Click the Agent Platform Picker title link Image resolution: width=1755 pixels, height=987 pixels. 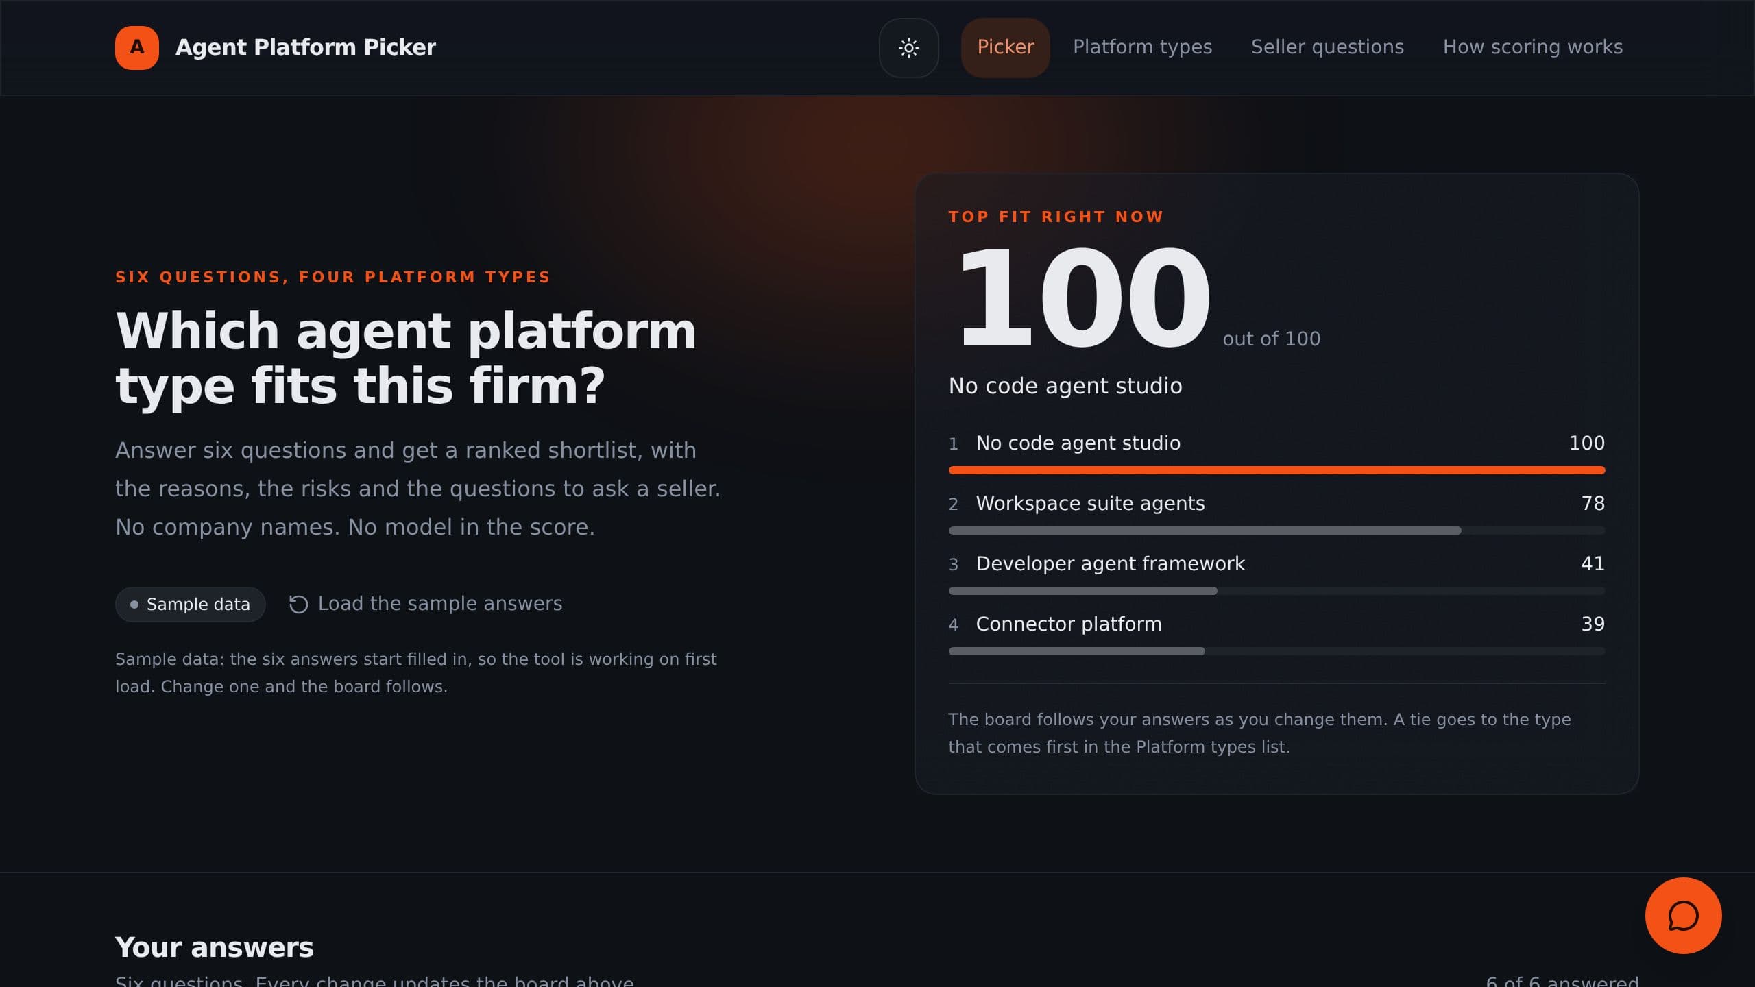point(305,47)
